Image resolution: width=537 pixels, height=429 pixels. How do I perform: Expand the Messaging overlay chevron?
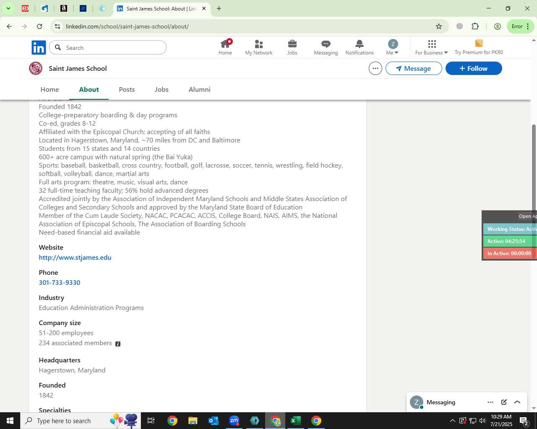point(517,402)
